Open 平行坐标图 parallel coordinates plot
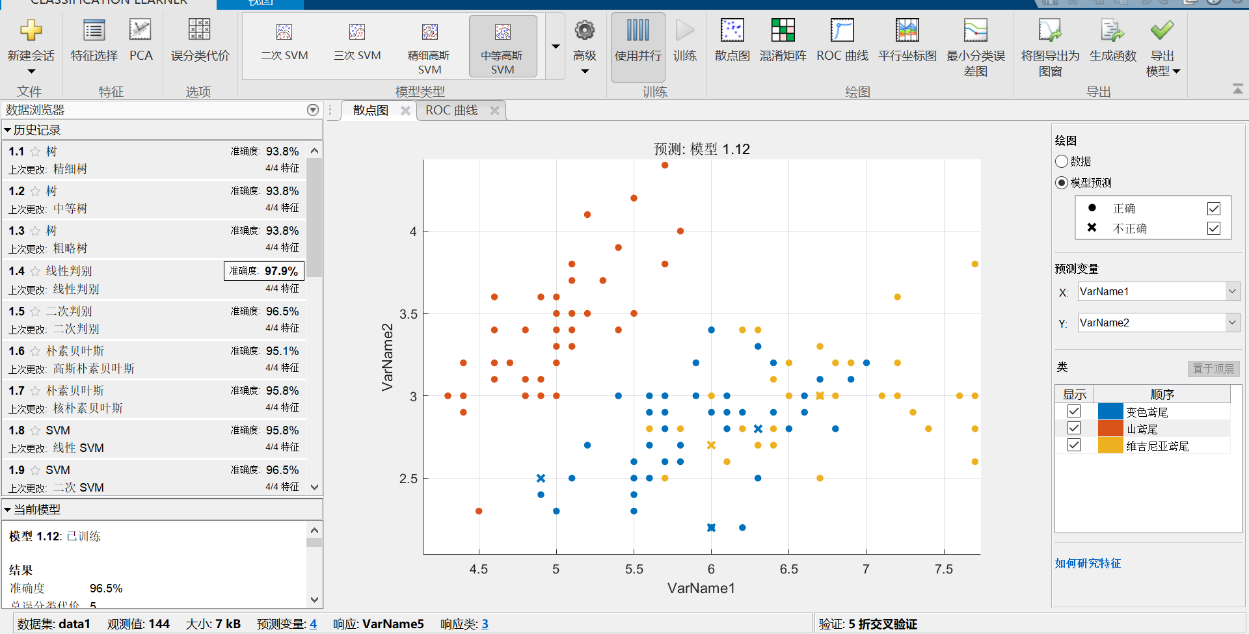 pyautogui.click(x=907, y=40)
